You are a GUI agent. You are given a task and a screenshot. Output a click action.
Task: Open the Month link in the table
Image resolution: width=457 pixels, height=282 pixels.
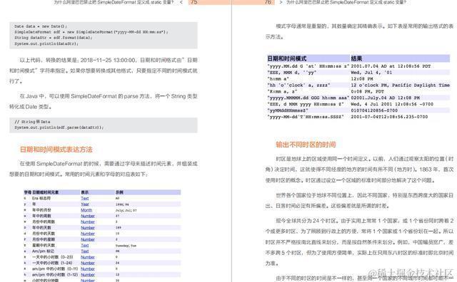click(86, 210)
